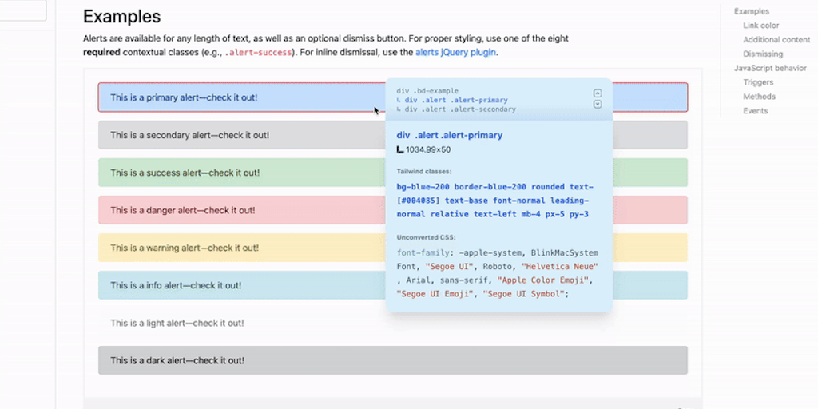Click the down chevron in the inspector popup

click(x=598, y=104)
